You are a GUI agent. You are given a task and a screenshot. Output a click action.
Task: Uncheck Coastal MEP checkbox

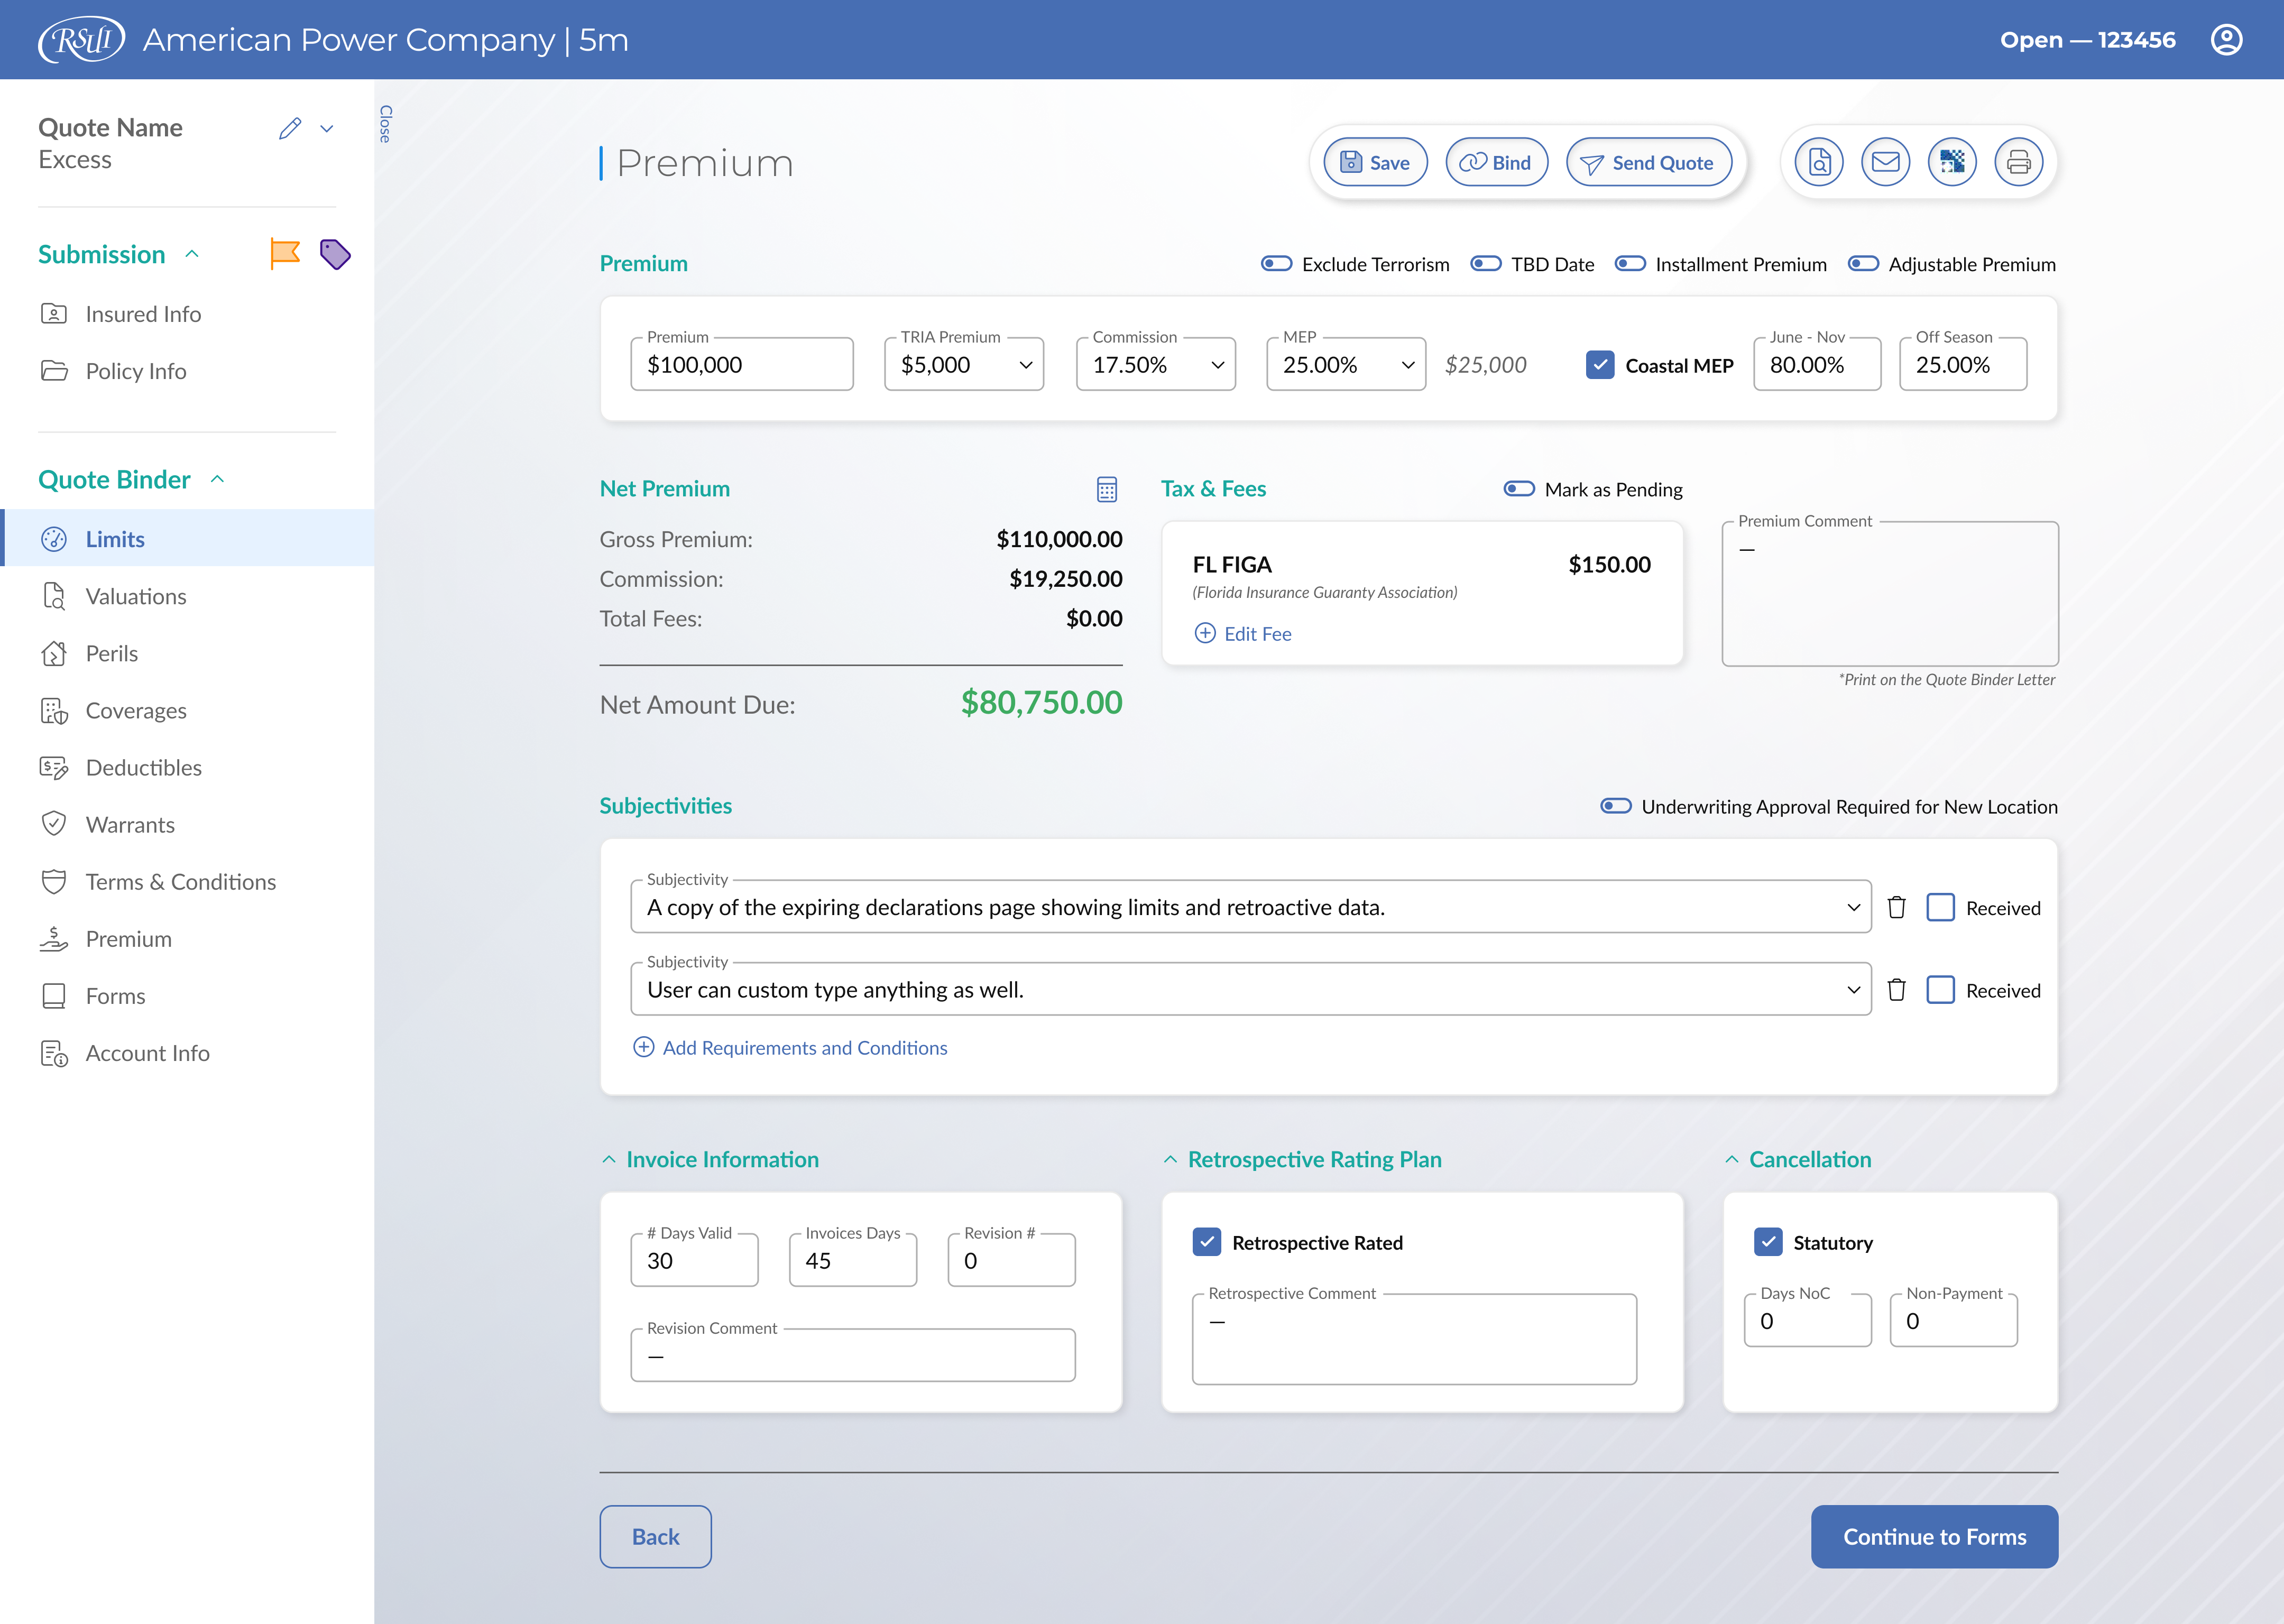click(1600, 365)
